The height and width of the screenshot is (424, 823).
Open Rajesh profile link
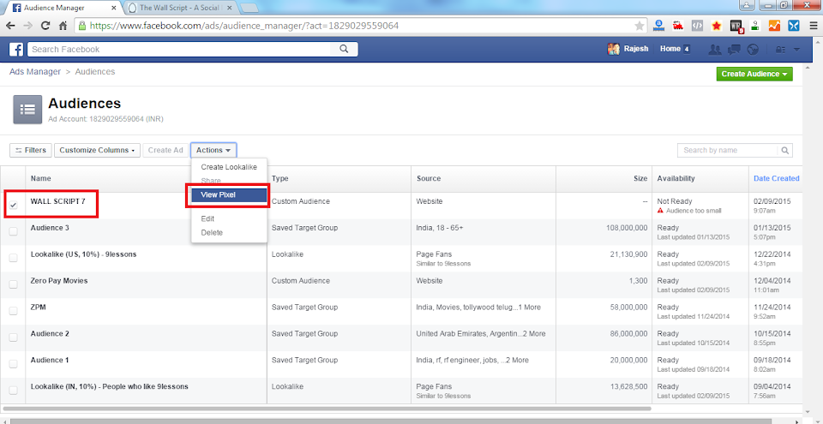point(635,49)
